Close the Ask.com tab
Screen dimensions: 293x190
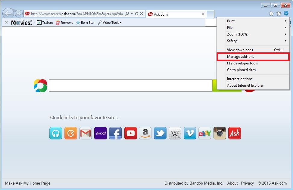pos(203,14)
